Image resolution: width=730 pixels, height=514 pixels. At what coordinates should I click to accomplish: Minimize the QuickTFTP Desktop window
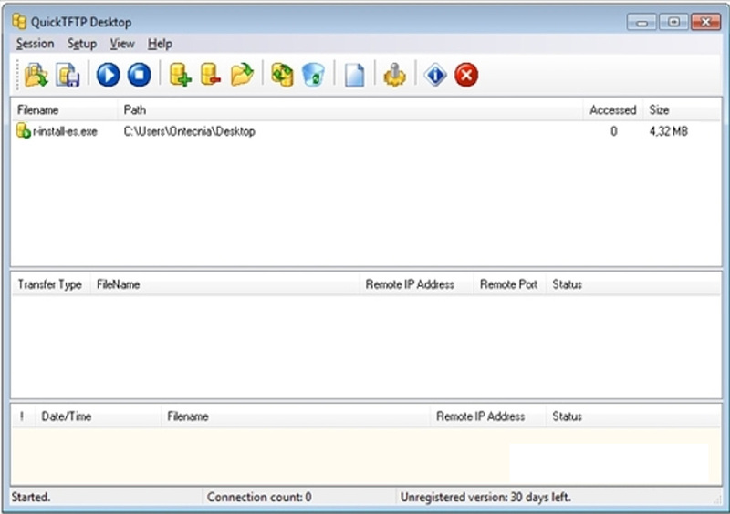coord(642,22)
